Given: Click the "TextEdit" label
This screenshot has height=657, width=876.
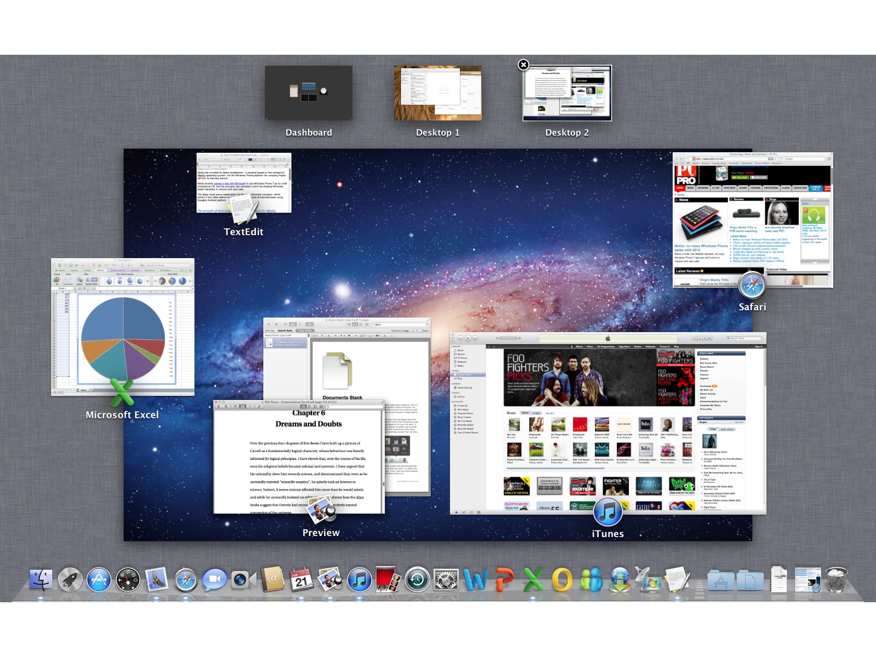Looking at the screenshot, I should 244,232.
